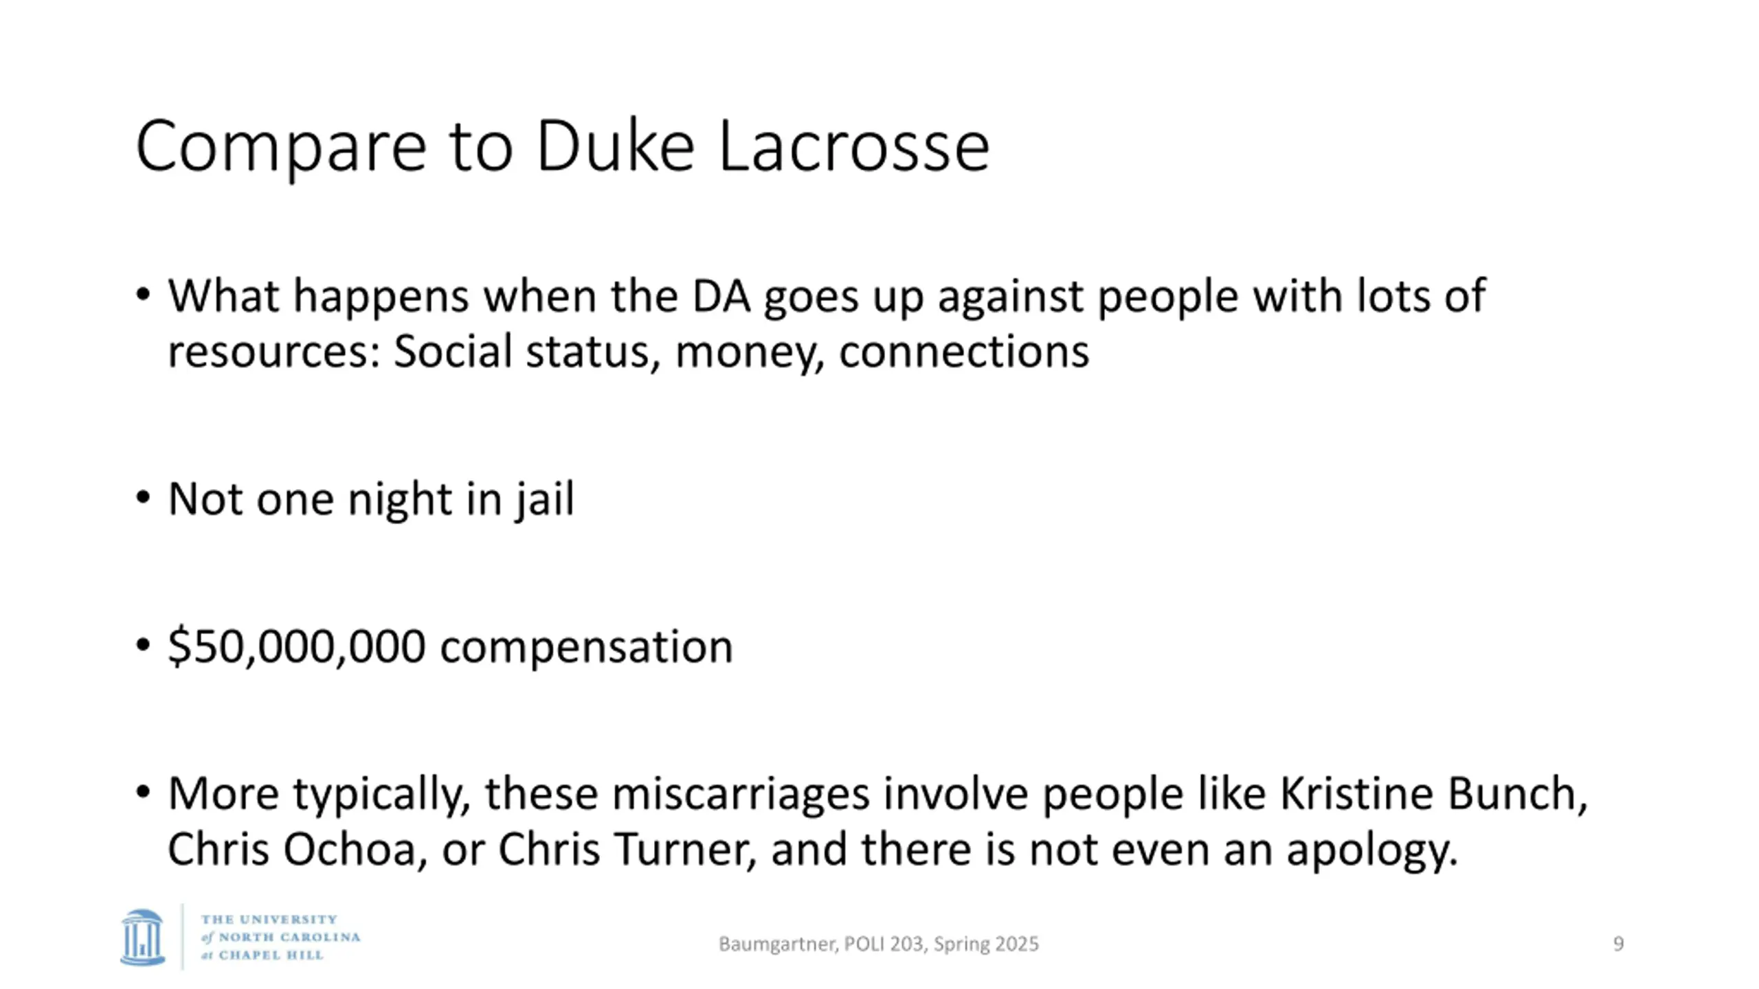Click the bullet text starting 'More typically'
The width and height of the screenshot is (1759, 989).
coord(877,821)
